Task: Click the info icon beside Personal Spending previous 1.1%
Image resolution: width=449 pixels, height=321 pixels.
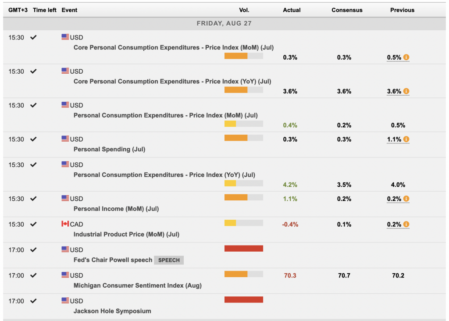Action: 406,139
